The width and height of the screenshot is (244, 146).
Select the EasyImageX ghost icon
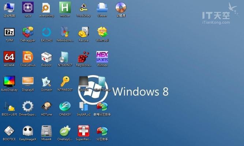click(x=28, y=131)
